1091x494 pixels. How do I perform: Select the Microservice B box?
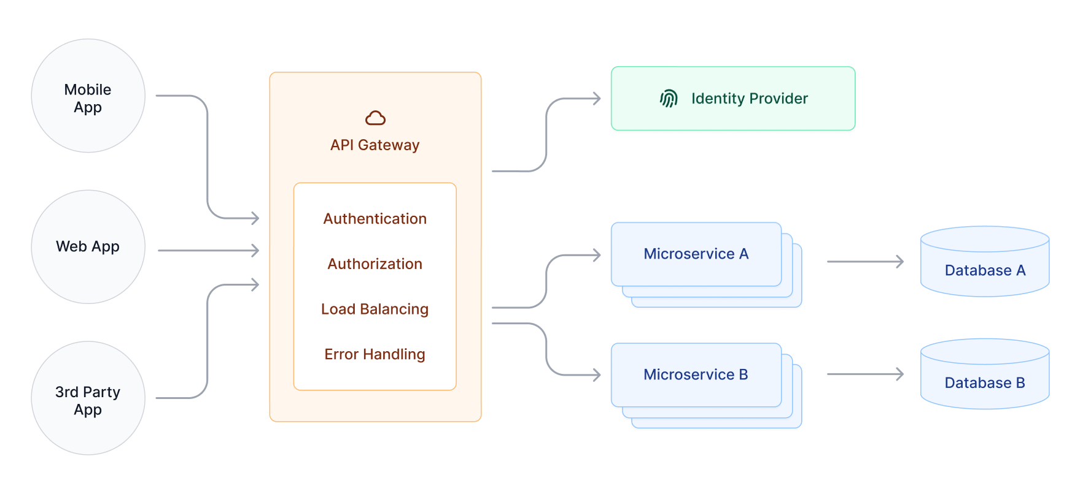(x=696, y=374)
